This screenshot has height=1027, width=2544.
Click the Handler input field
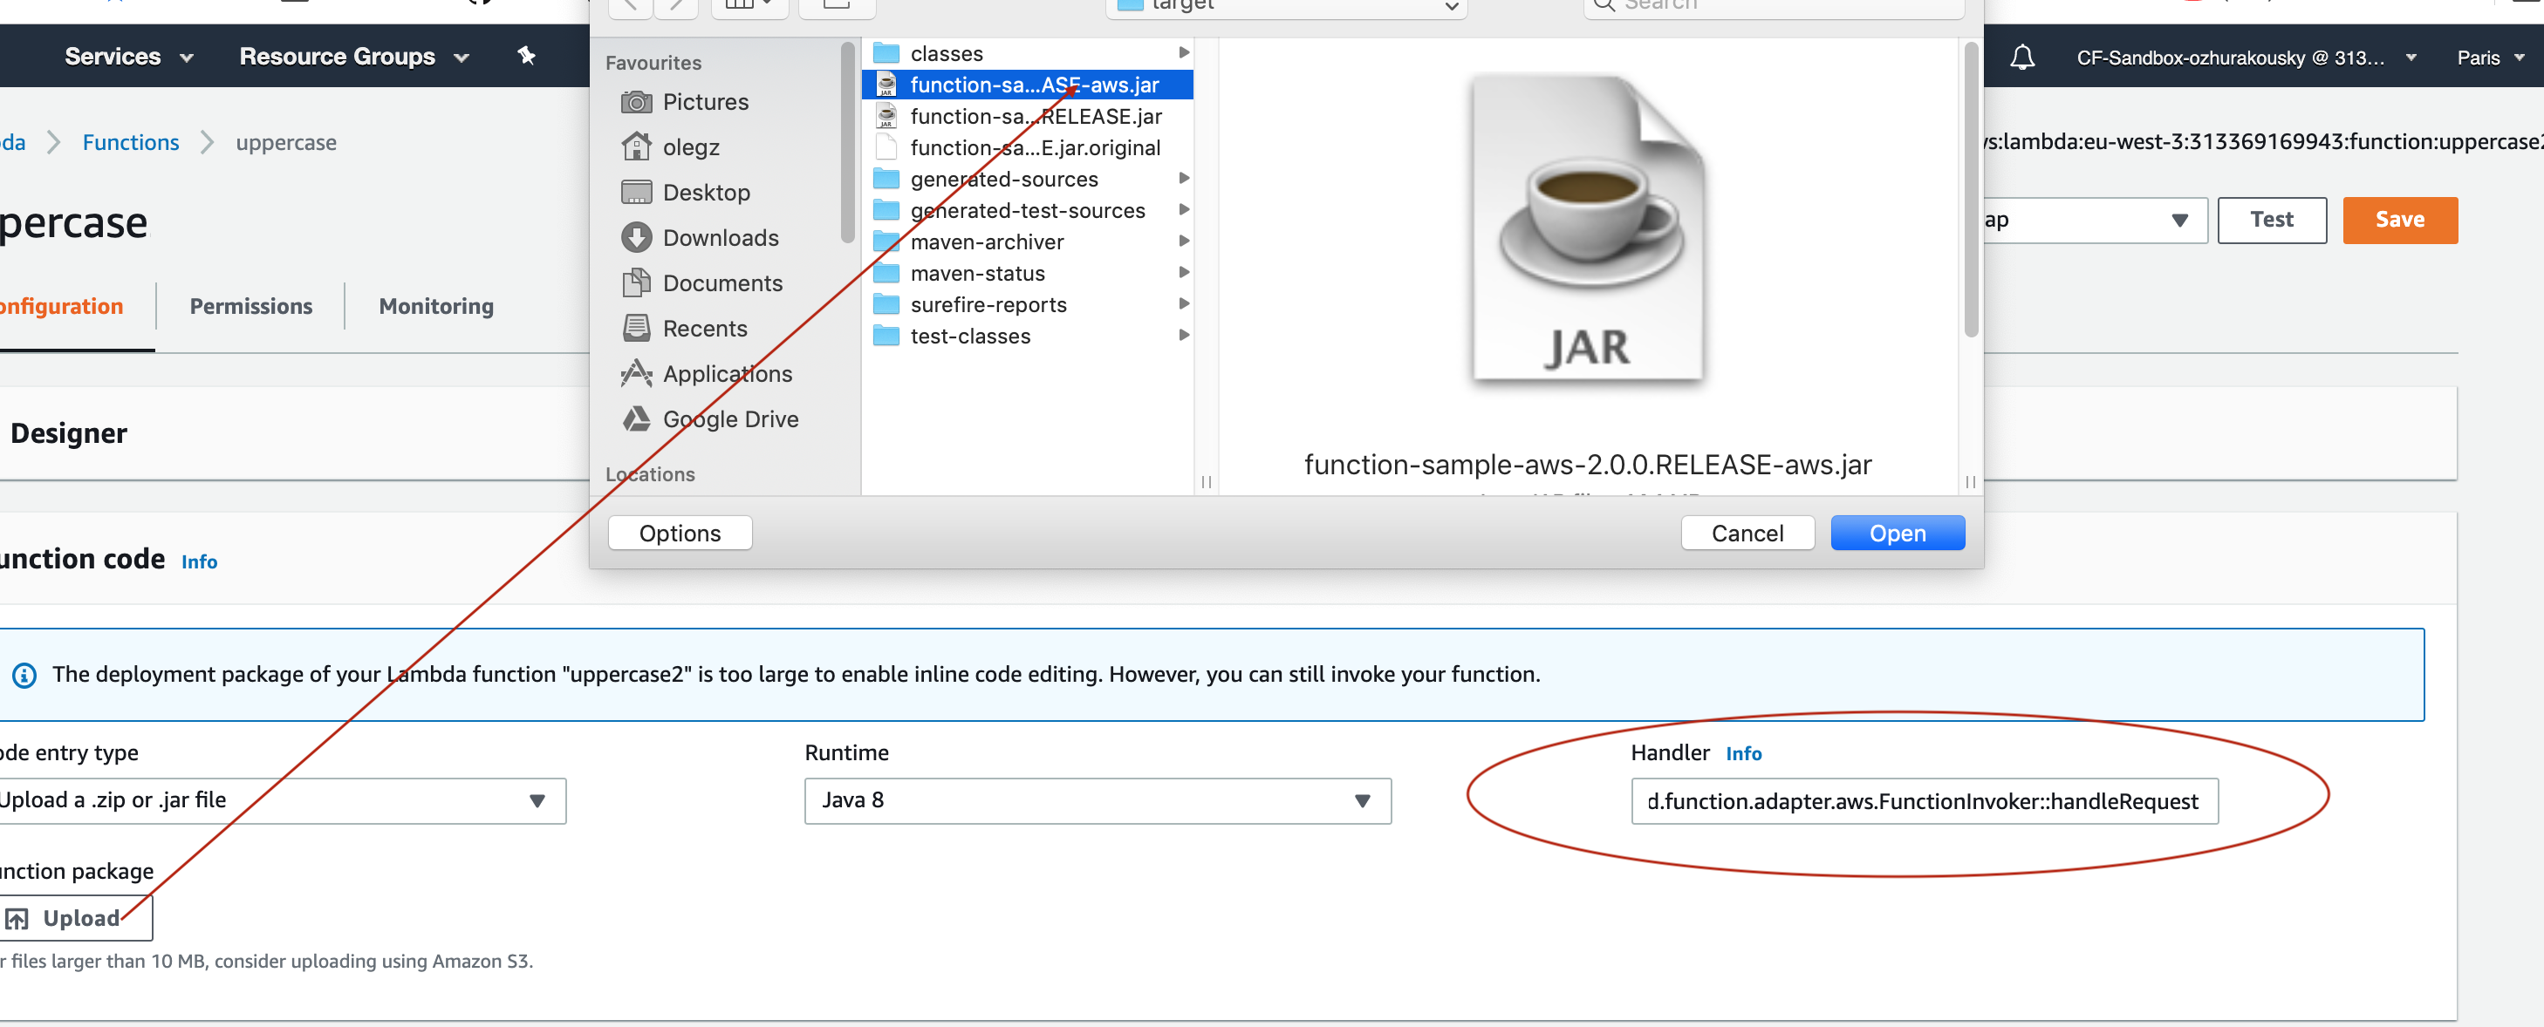[x=1921, y=799]
